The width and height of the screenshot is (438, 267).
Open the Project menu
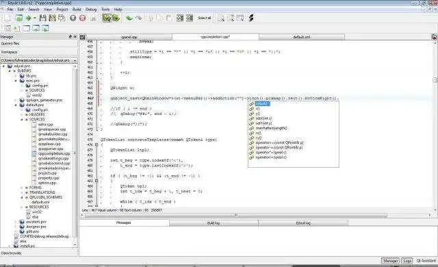62,10
